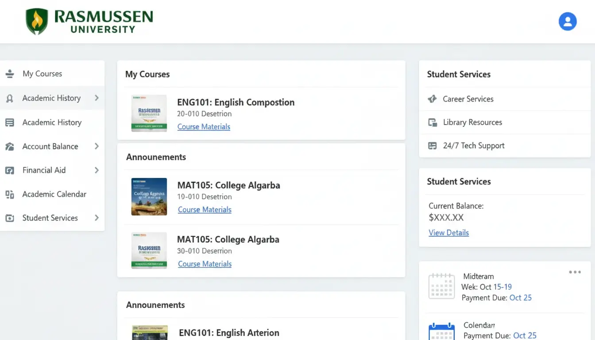Open the MAT105 30-010 course thumbnail
The width and height of the screenshot is (595, 340).
pos(149,251)
